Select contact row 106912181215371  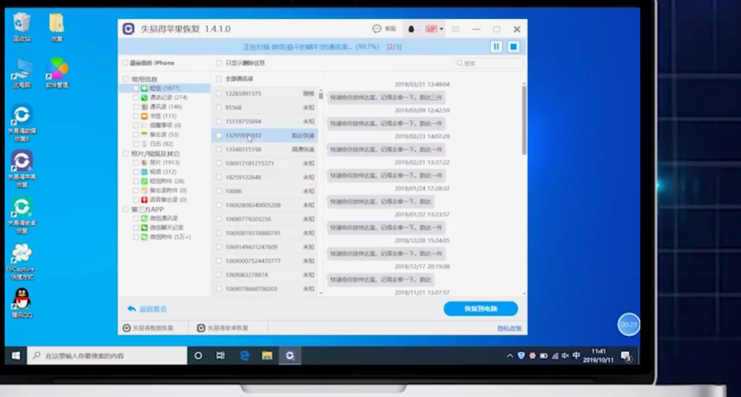tap(264, 164)
